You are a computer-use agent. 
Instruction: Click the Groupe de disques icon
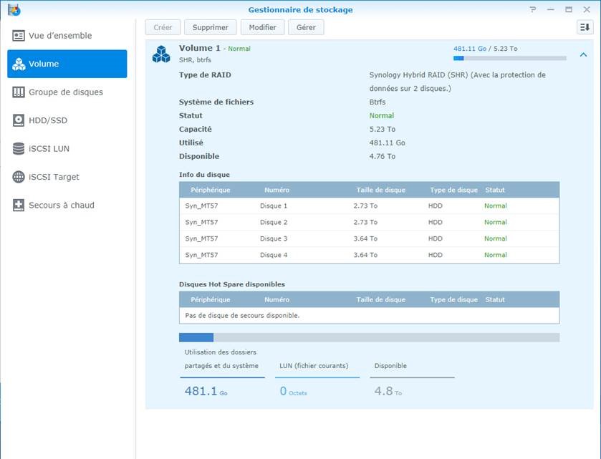[x=19, y=92]
